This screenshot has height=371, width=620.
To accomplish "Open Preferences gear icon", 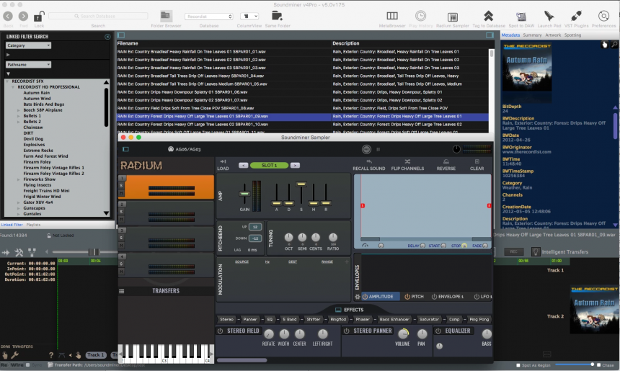I will click(603, 16).
